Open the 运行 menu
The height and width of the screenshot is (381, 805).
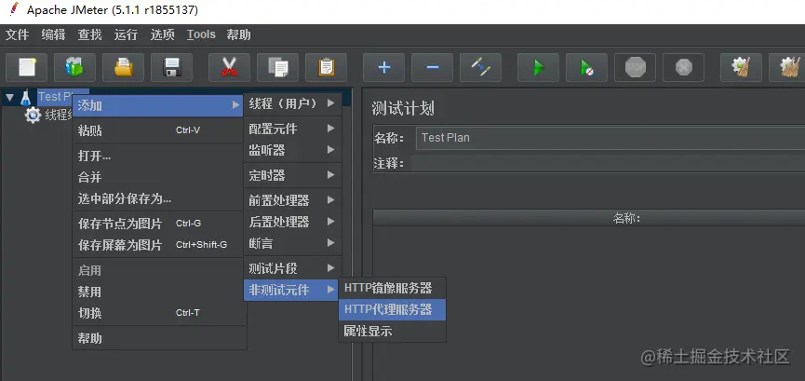pyautogui.click(x=126, y=35)
